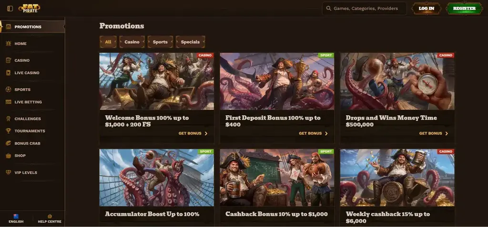Click arrow next to First Deposit Get Bonus

(x=326, y=133)
